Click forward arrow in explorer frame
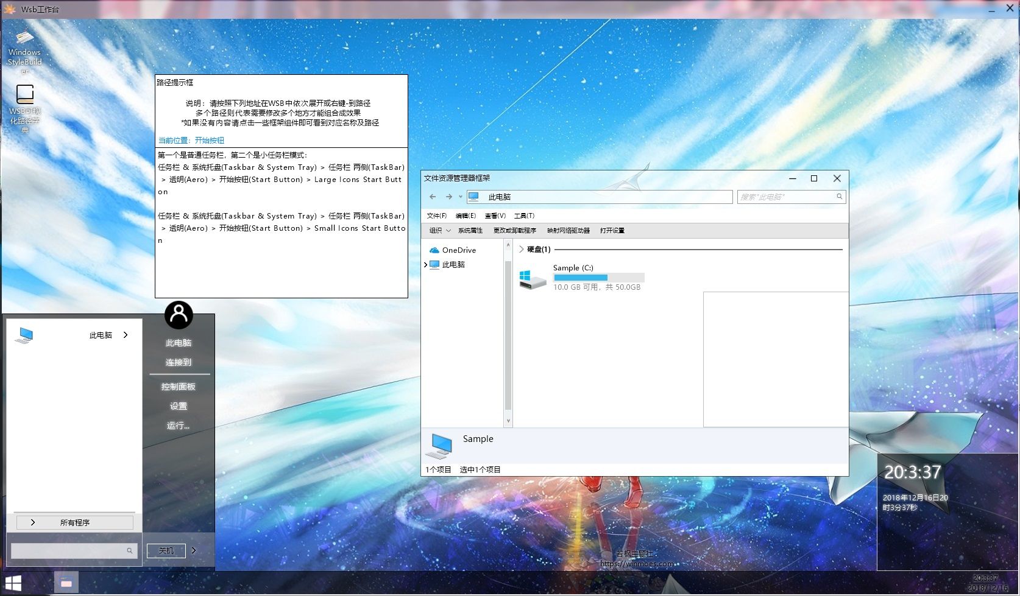The height and width of the screenshot is (596, 1020). tap(449, 197)
